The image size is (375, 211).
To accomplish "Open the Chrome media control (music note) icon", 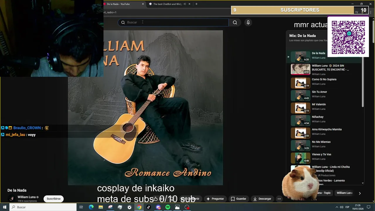I will point(357,12).
